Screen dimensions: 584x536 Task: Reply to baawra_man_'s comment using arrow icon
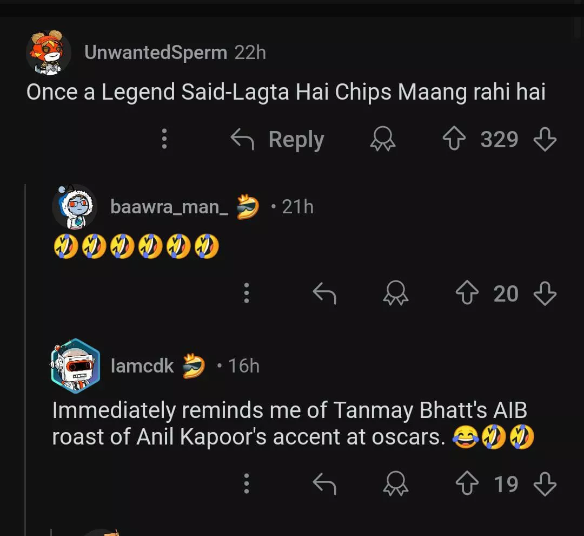324,294
